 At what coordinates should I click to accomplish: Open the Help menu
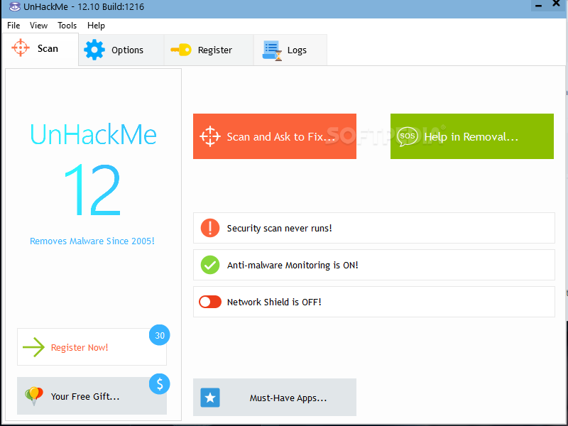click(96, 26)
